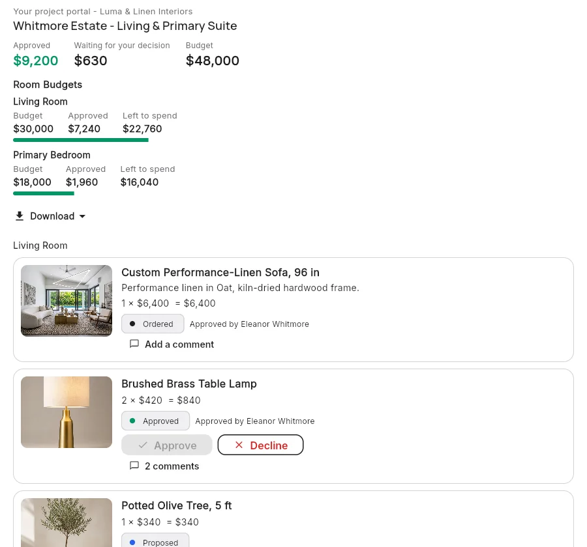Click the Download arrow icon
This screenshot has height=547, width=587.
(20, 216)
